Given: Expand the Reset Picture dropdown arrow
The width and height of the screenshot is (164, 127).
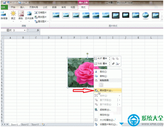Looking at the screenshot, I should click(48, 21).
